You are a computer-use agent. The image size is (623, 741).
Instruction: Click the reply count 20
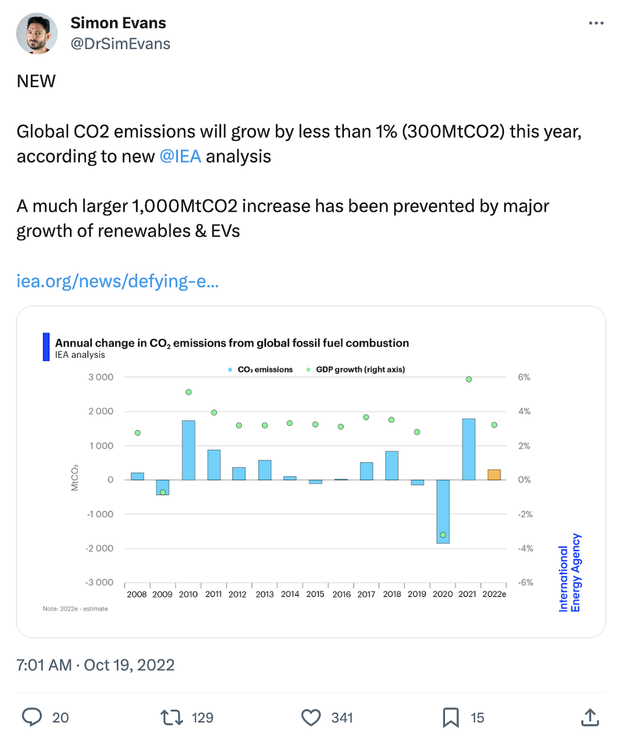61,718
